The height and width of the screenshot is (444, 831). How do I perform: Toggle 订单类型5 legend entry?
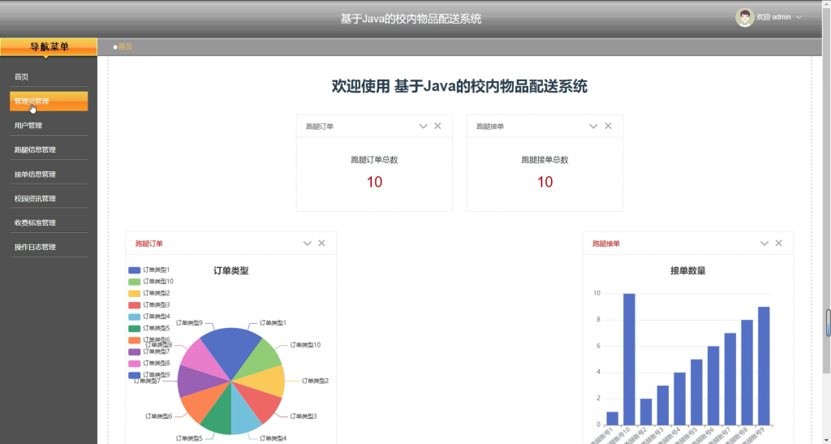click(x=149, y=329)
